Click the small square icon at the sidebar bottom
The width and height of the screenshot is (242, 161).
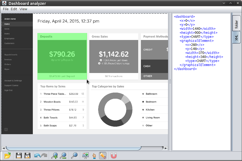coord(6,130)
